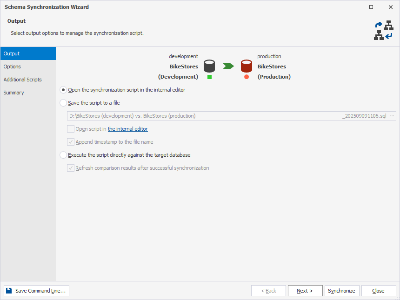Select execute script directly against target database
This screenshot has height=300, width=400.
[x=63, y=155]
